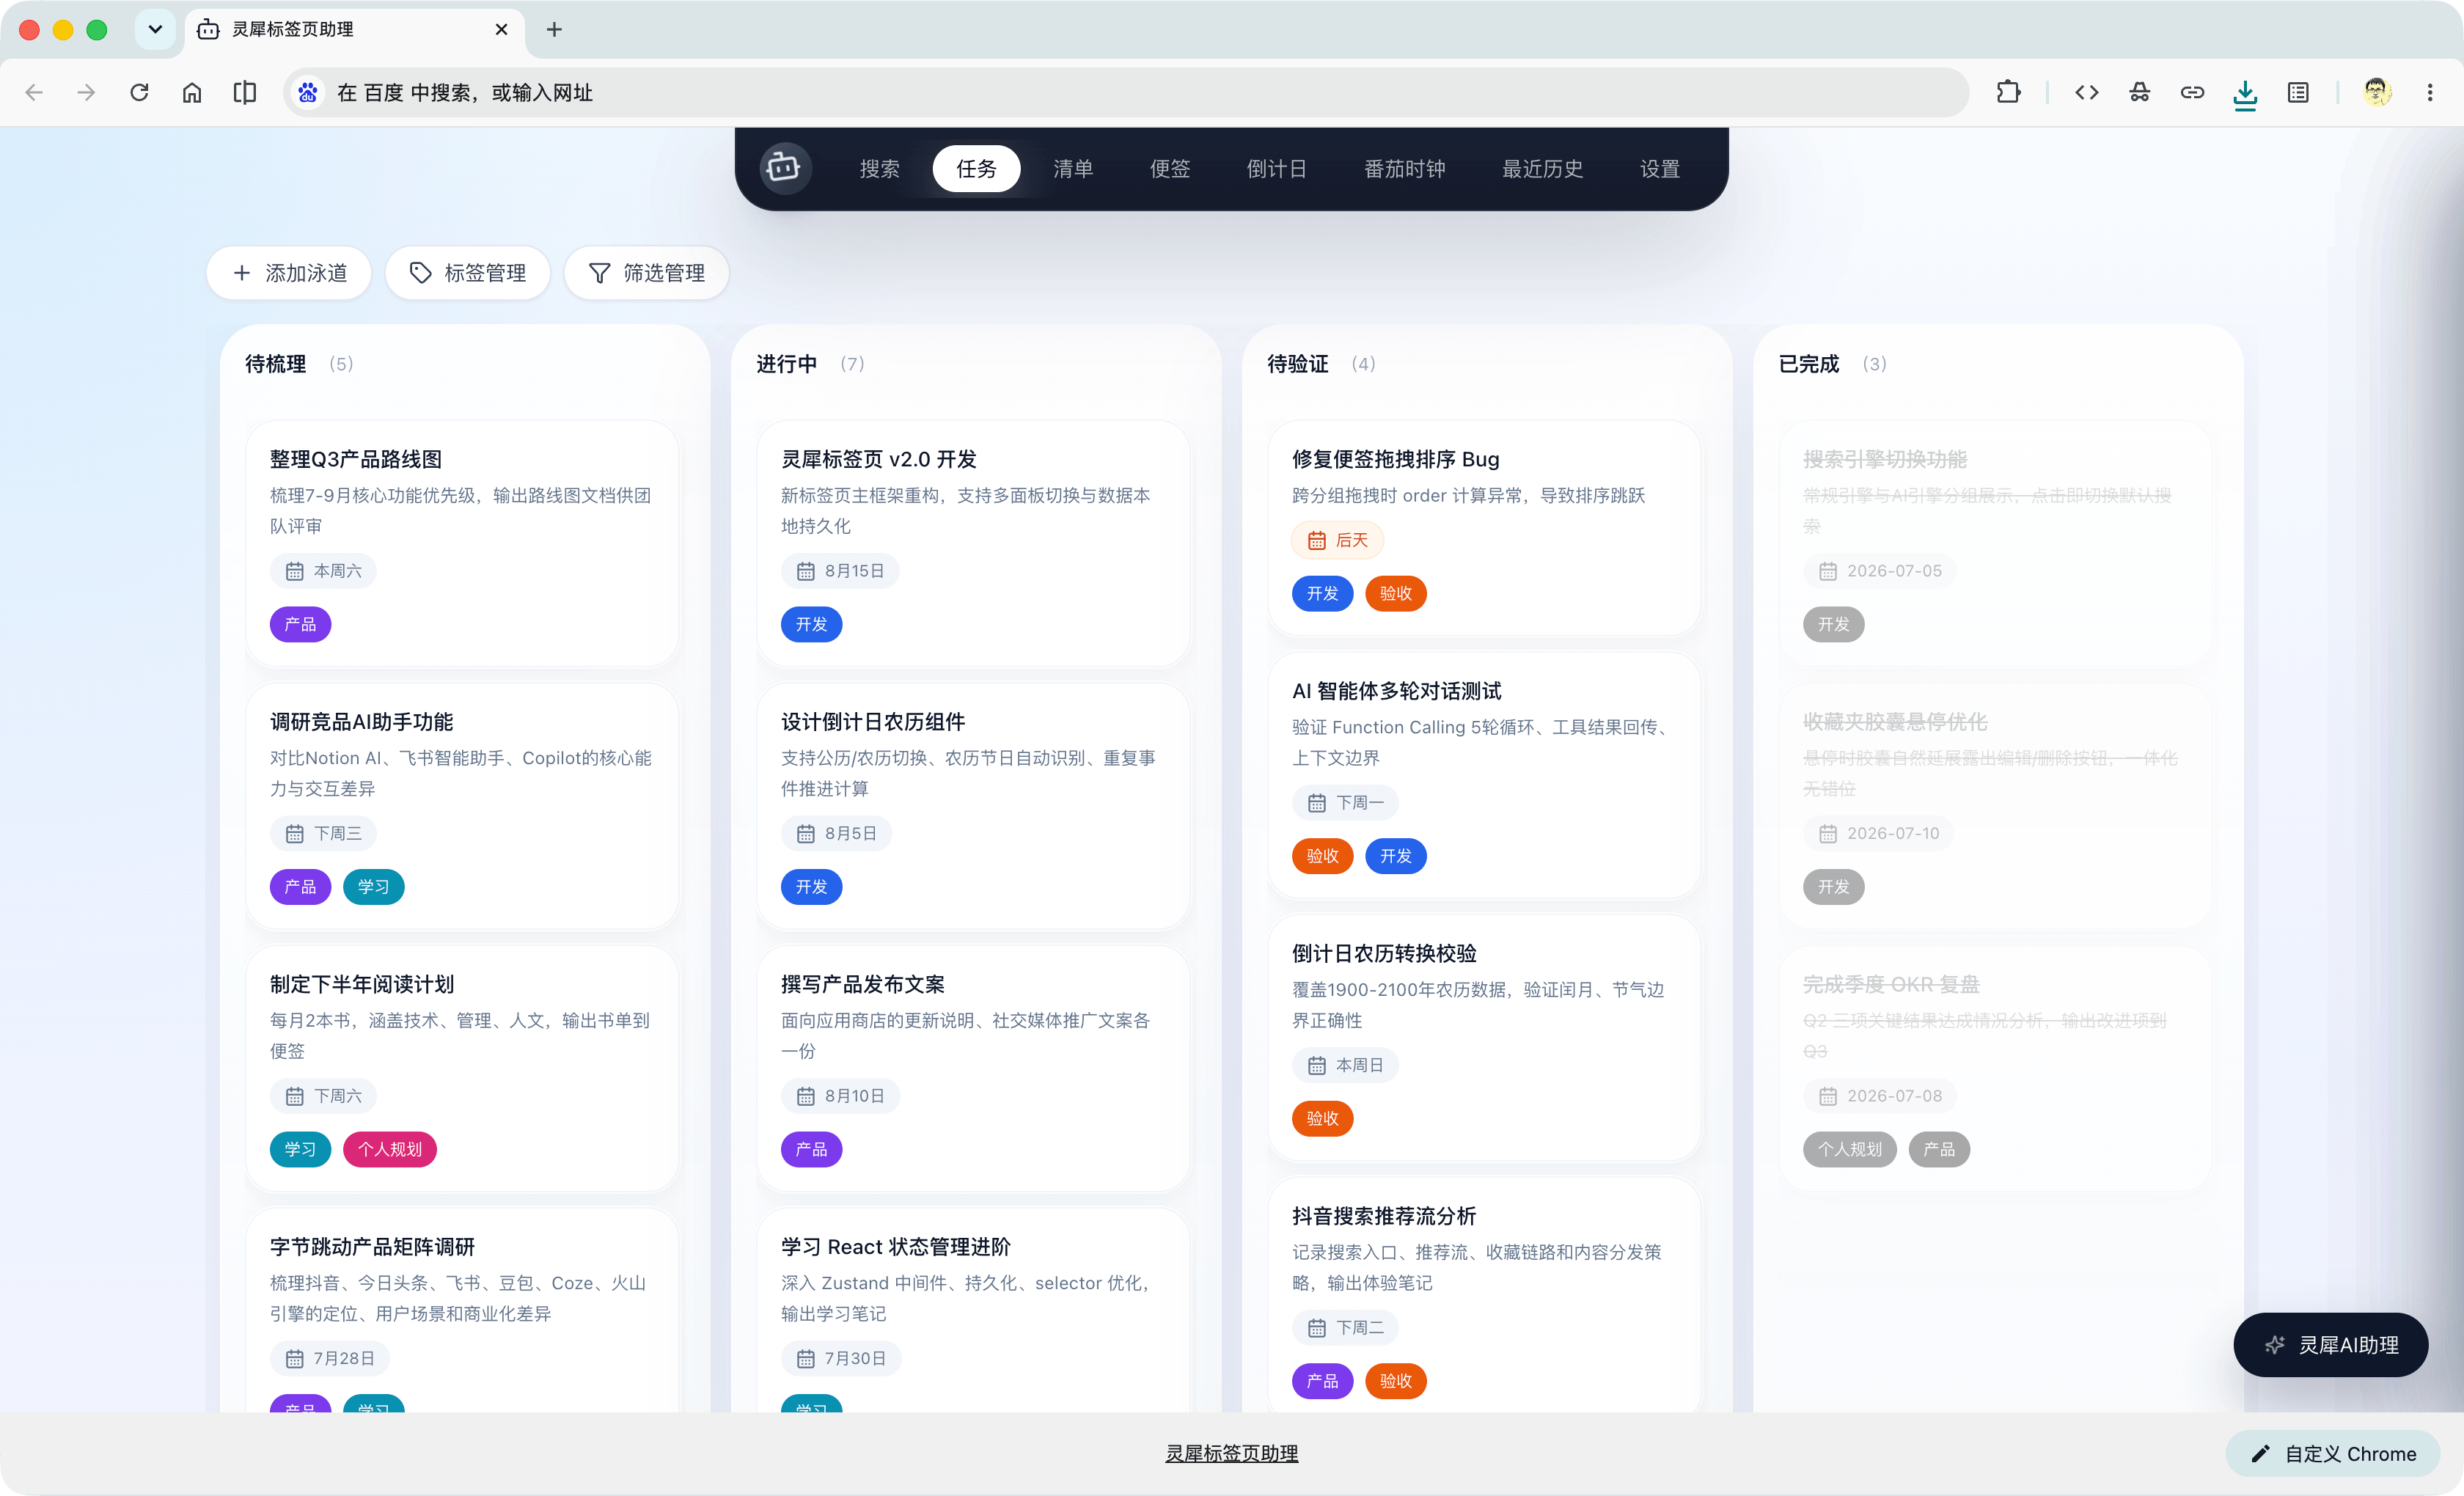The height and width of the screenshot is (1496, 2464).
Task: Close the 灵犀标签页助理 tab
Action: (x=502, y=29)
